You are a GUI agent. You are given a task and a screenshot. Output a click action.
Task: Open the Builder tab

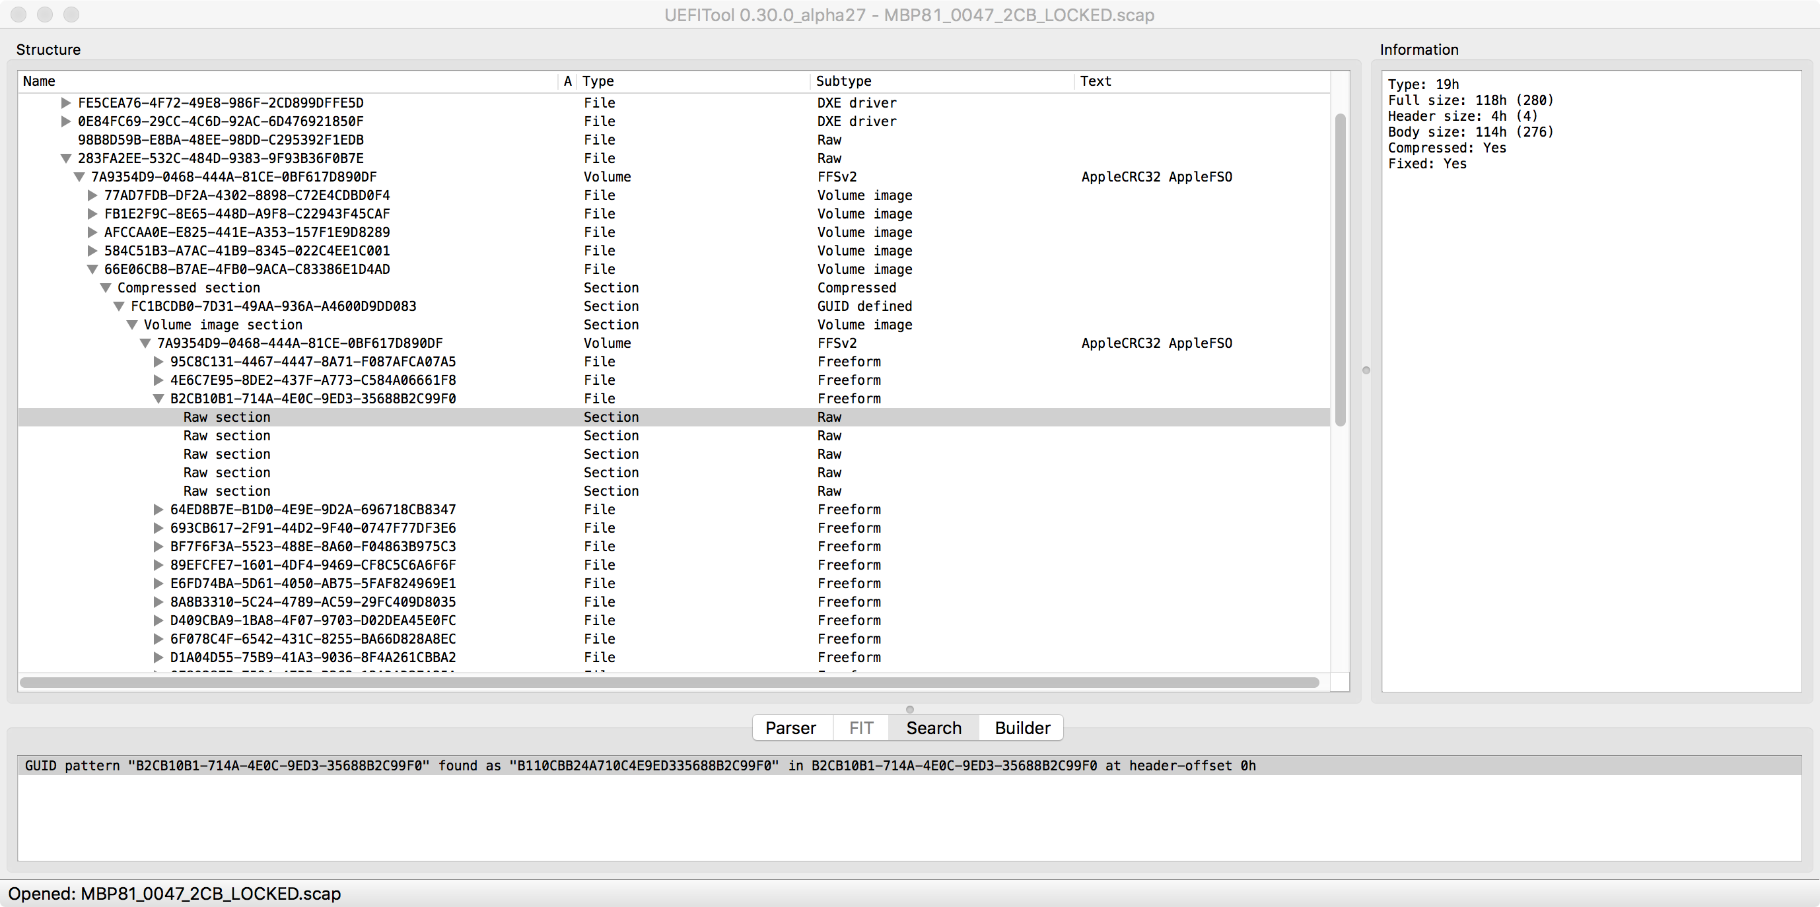[1022, 727]
